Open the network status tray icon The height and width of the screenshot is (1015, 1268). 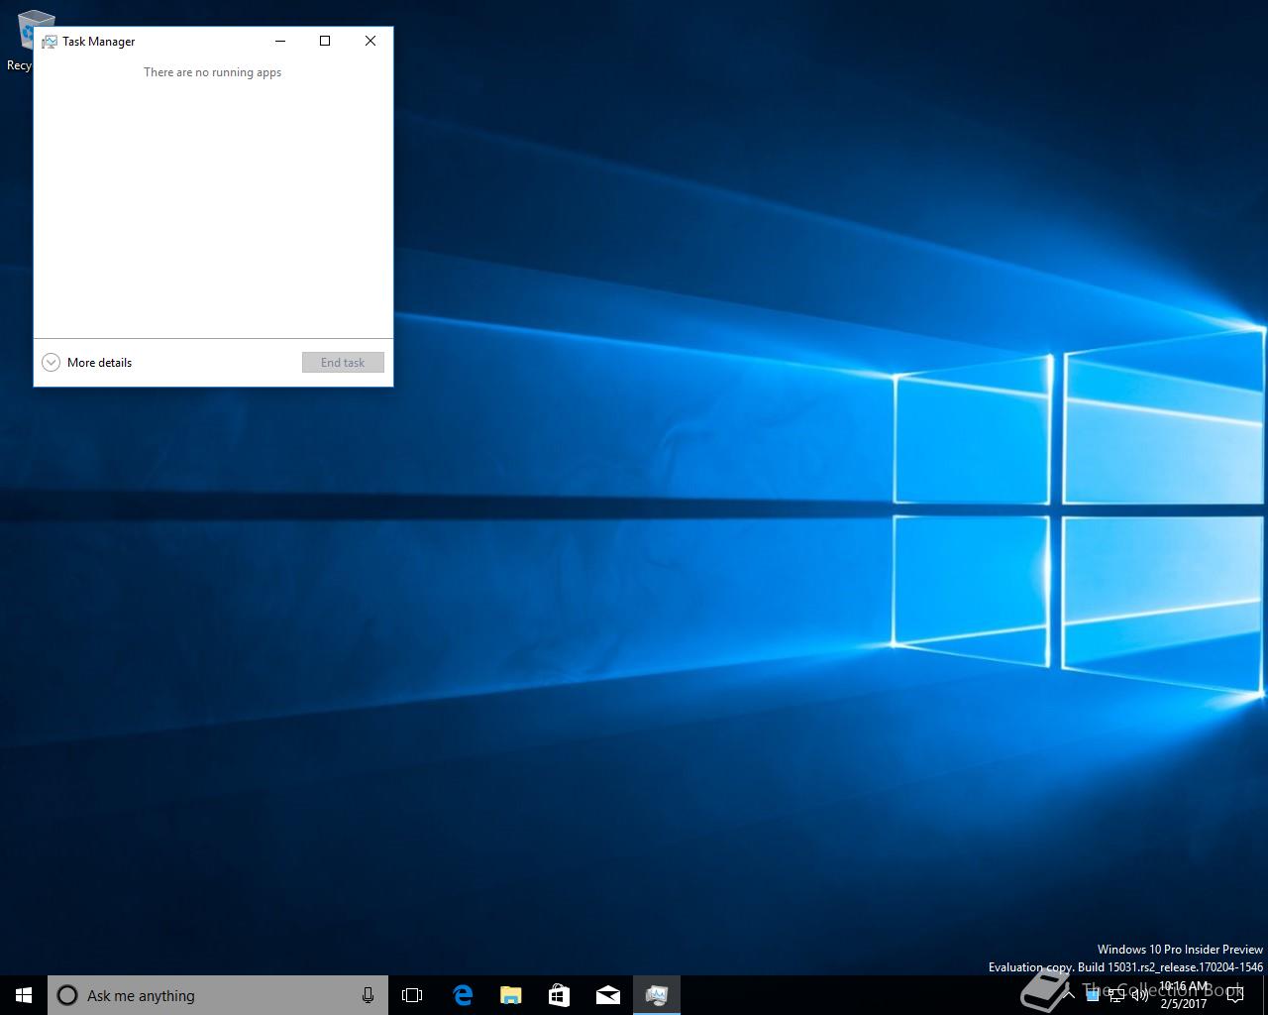pyautogui.click(x=1116, y=995)
